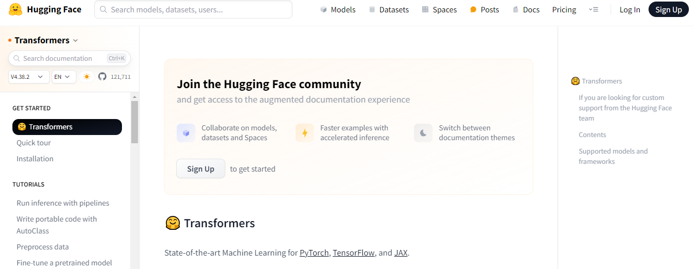Viewport: 693px width, 269px height.
Task: Open Fine-tune a pretrained model
Action: click(64, 263)
